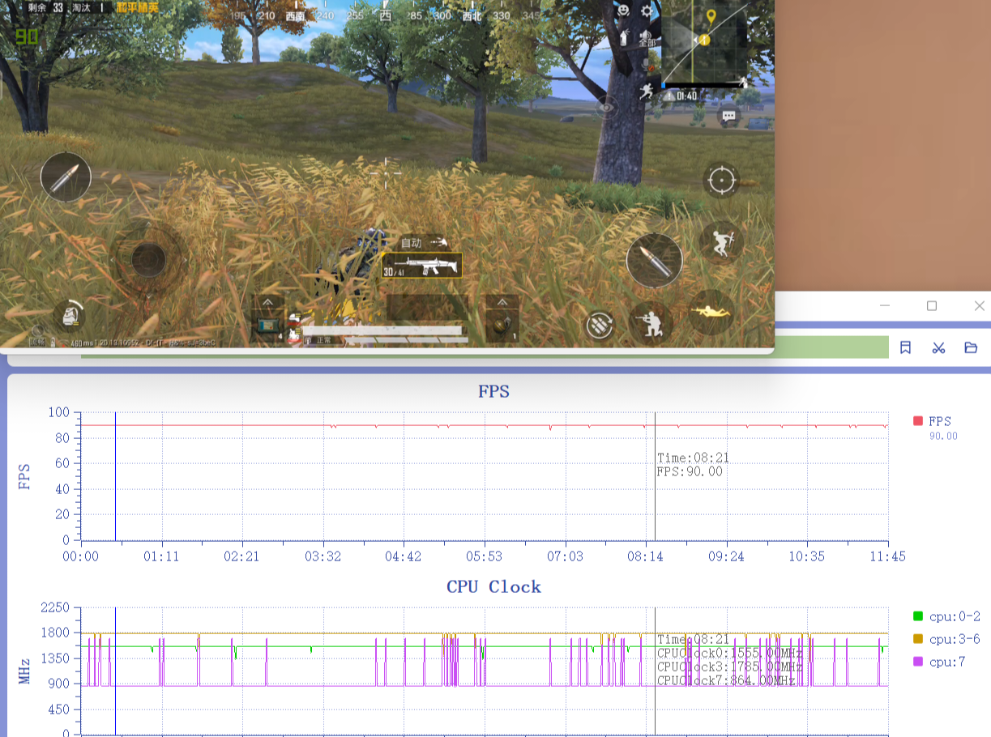This screenshot has width=991, height=737.
Task: Tap the reload ammo button
Action: pos(599,325)
